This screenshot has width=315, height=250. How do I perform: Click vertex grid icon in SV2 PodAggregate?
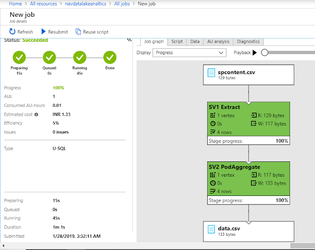click(213, 175)
